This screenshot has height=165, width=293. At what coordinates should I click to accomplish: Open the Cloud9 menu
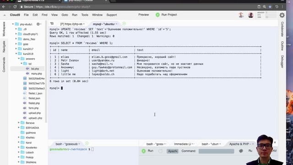point(15,15)
